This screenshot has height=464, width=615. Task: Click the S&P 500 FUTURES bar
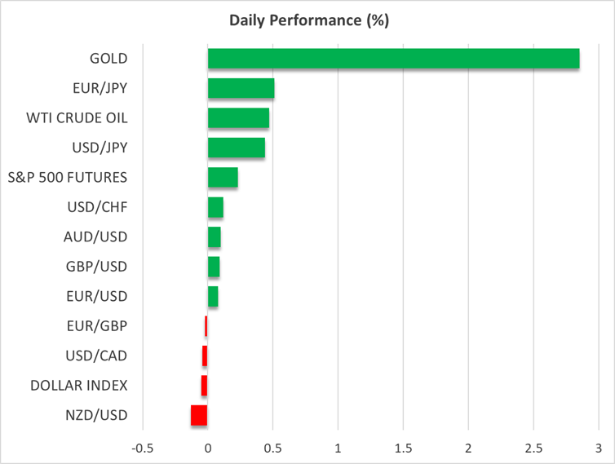pos(223,177)
